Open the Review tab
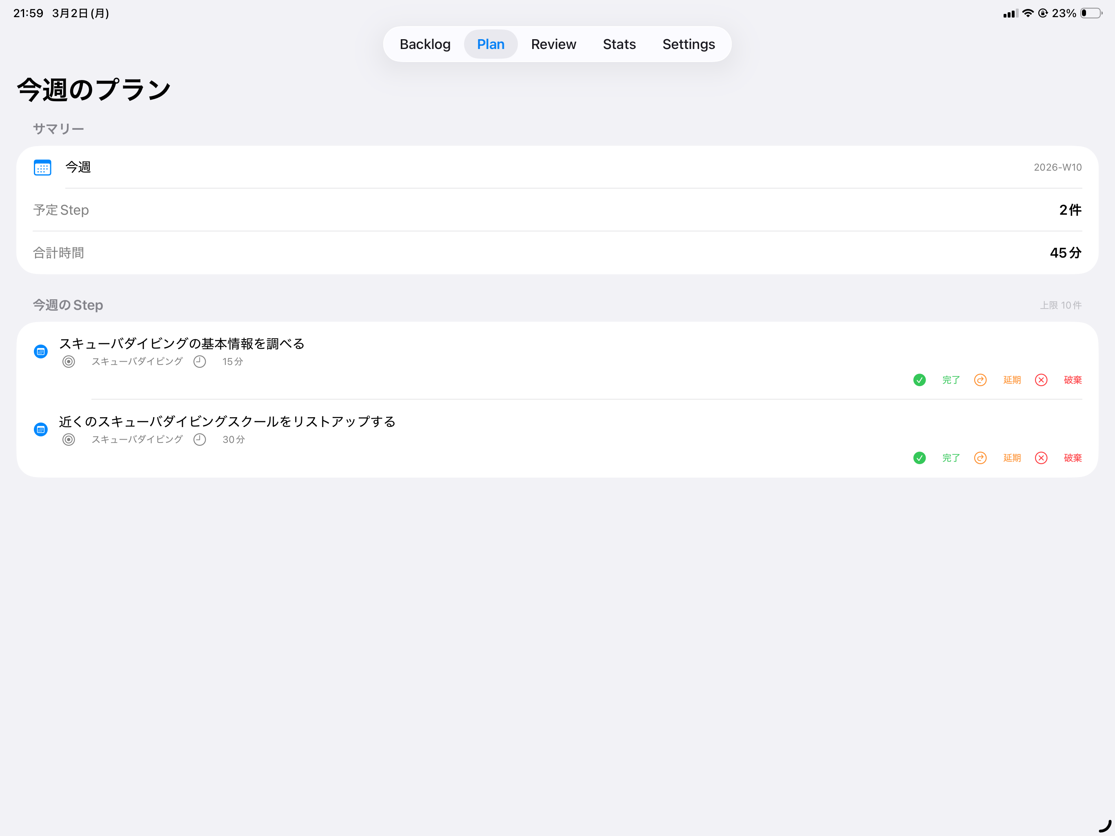1115x836 pixels. pyautogui.click(x=553, y=44)
